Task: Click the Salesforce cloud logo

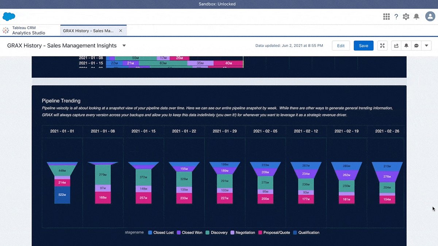Action: [9, 16]
